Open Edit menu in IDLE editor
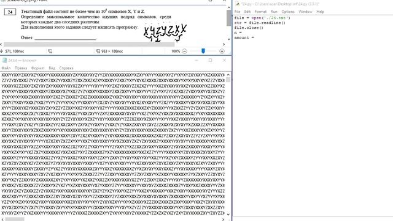 (247, 12)
